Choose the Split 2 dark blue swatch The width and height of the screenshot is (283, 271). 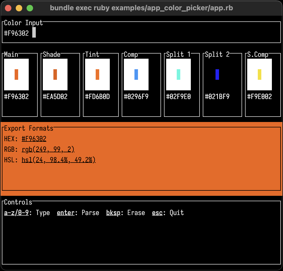coord(217,74)
